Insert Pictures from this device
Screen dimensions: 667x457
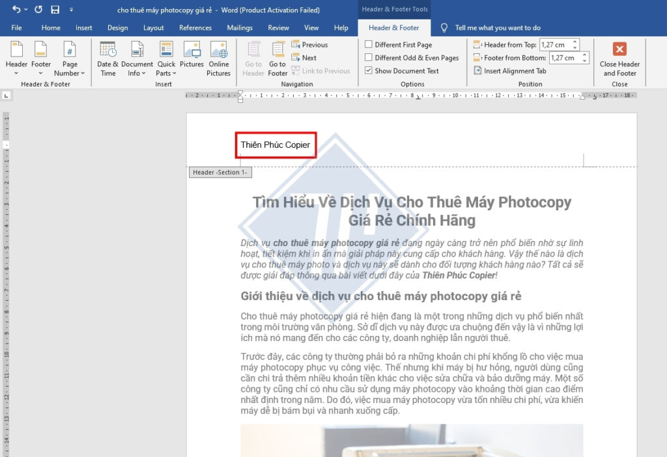(192, 55)
